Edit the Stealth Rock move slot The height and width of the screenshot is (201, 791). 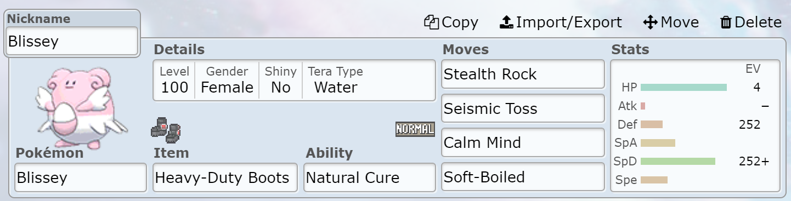point(523,74)
